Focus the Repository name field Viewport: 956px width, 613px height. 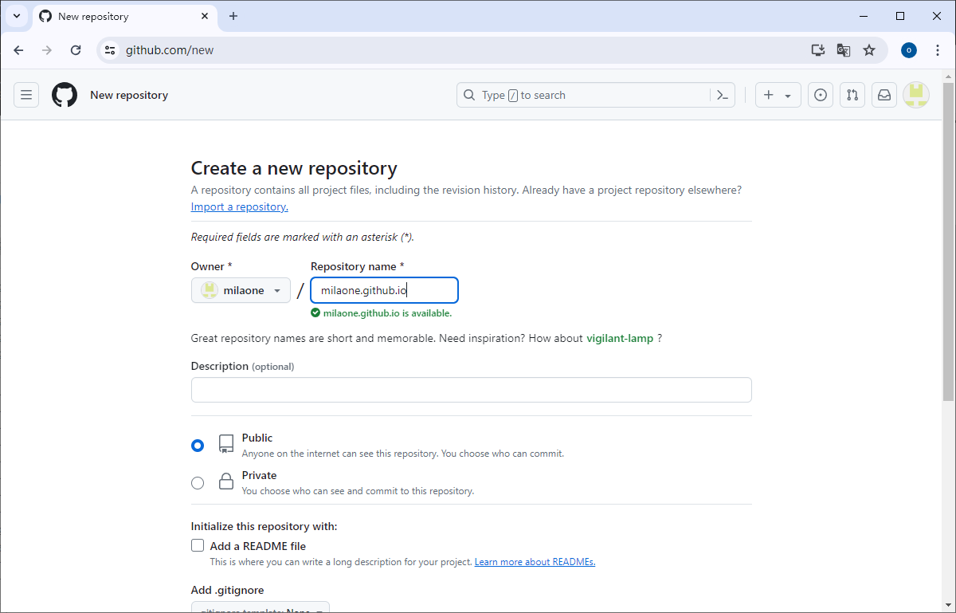[384, 290]
